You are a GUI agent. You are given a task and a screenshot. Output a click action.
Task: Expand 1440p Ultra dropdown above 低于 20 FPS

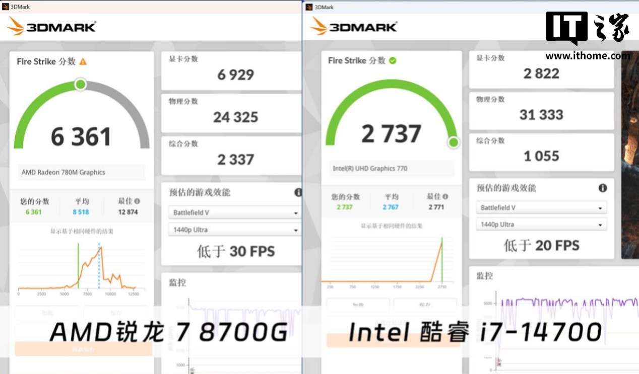pyautogui.click(x=541, y=225)
